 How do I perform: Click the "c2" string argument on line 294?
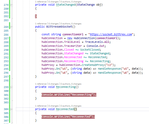coord(109,65)
